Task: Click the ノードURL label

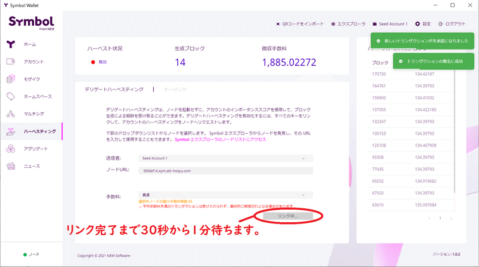Action: click(x=117, y=170)
